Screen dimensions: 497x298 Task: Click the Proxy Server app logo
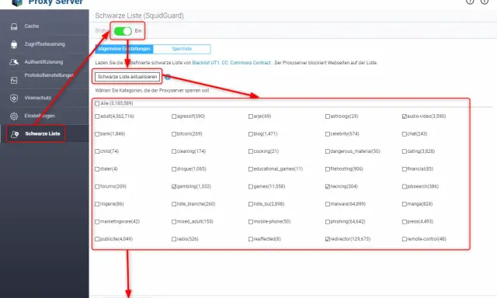(x=17, y=2)
